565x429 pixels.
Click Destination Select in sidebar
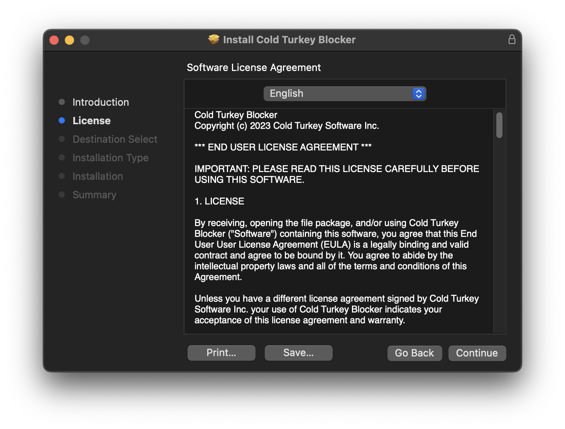pos(115,139)
